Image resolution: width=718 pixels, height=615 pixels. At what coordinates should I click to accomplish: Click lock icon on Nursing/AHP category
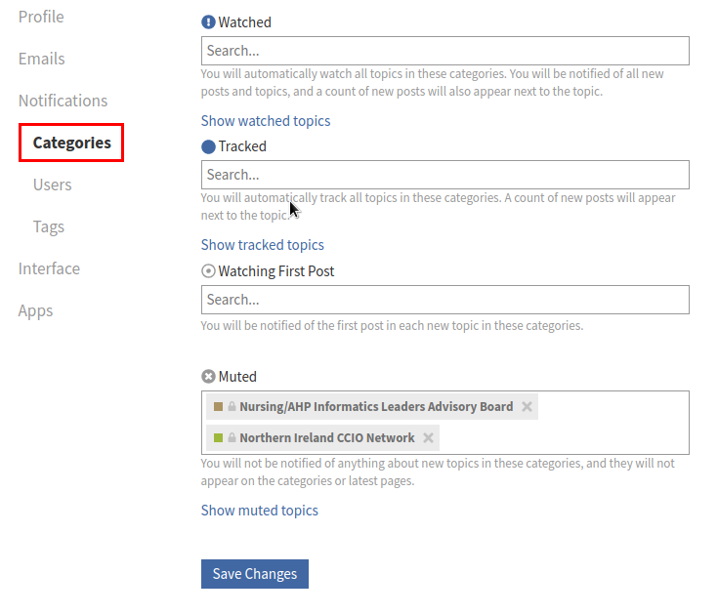point(232,407)
